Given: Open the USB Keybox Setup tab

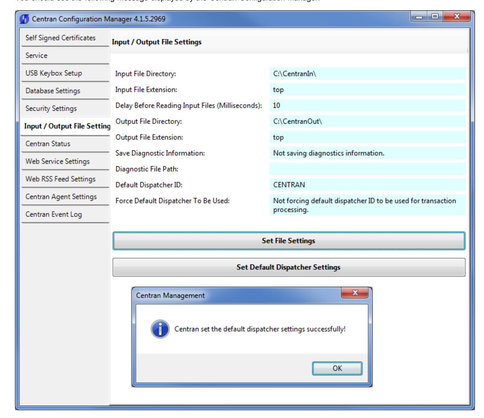Looking at the screenshot, I should pos(66,73).
